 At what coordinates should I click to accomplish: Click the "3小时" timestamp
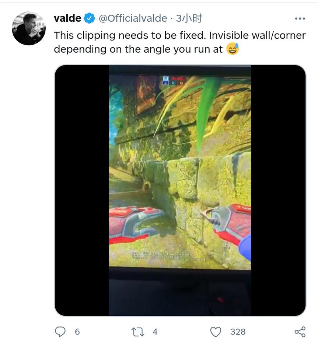189,18
